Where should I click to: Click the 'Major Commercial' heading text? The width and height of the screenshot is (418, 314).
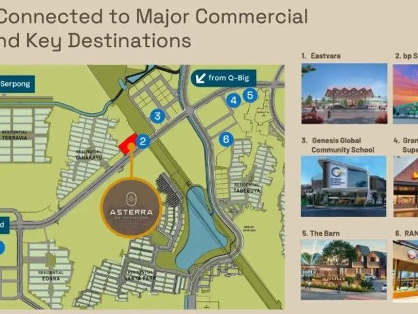tap(222, 16)
